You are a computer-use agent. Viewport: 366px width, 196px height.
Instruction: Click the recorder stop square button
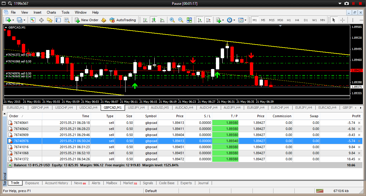pos(360,3)
